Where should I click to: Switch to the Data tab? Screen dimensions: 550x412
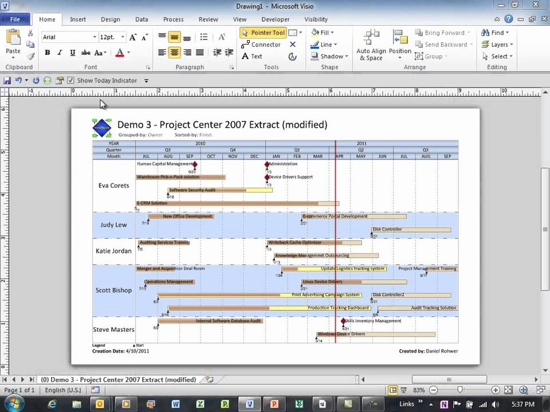(142, 19)
